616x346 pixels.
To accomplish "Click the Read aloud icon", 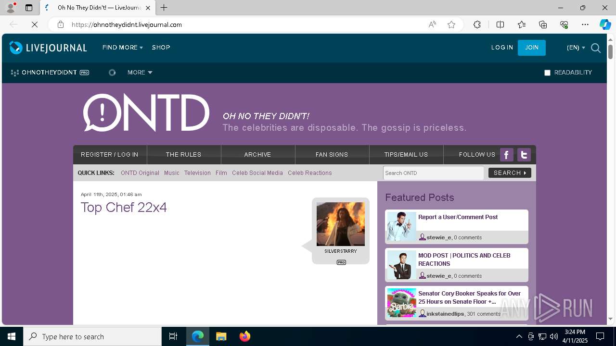I will point(432,25).
